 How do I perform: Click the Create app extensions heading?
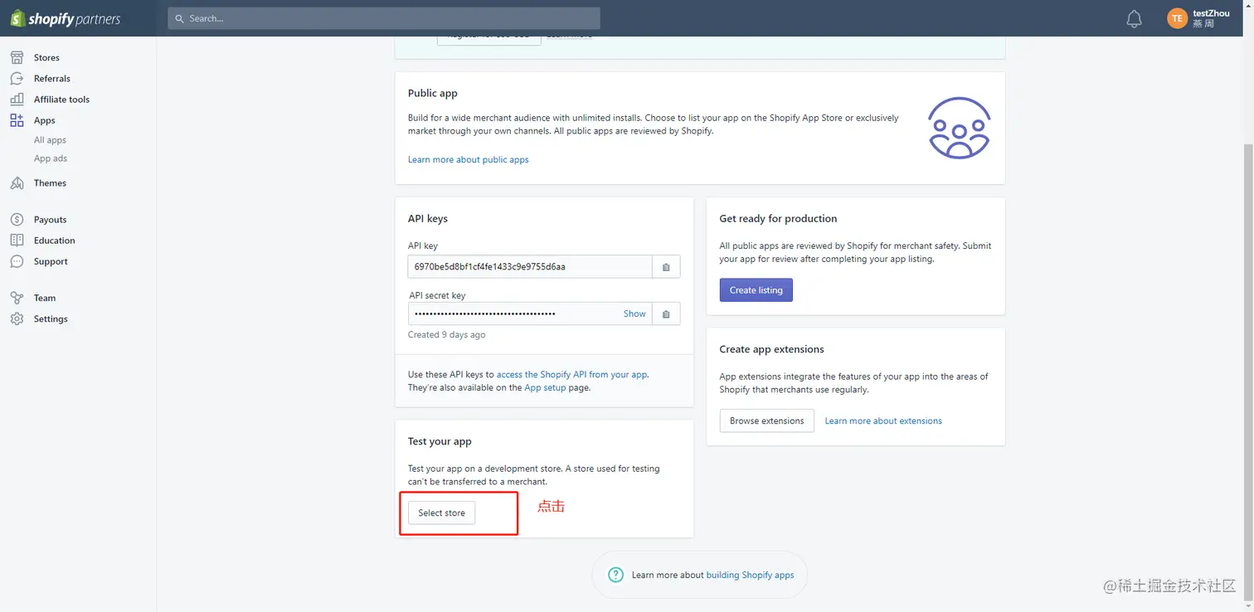coord(771,350)
